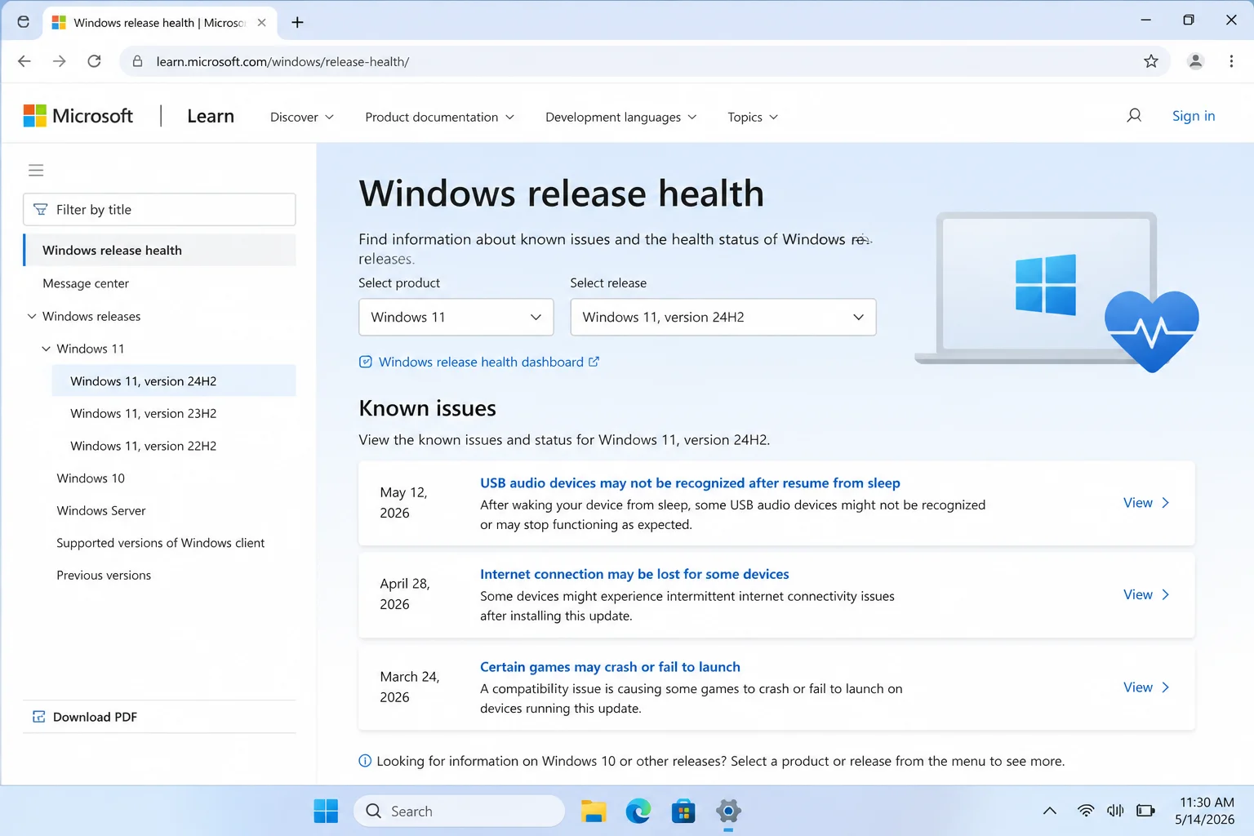Reload the release health page
This screenshot has height=836, width=1254.
pos(94,61)
